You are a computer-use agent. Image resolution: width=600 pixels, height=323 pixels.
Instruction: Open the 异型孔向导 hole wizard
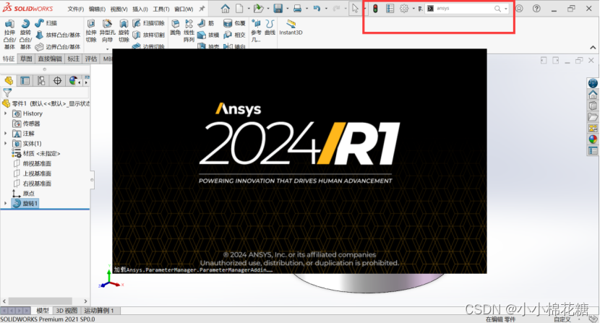click(107, 30)
